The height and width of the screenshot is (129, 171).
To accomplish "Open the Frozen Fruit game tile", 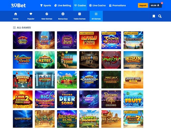I will pyautogui.click(x=133, y=99).
